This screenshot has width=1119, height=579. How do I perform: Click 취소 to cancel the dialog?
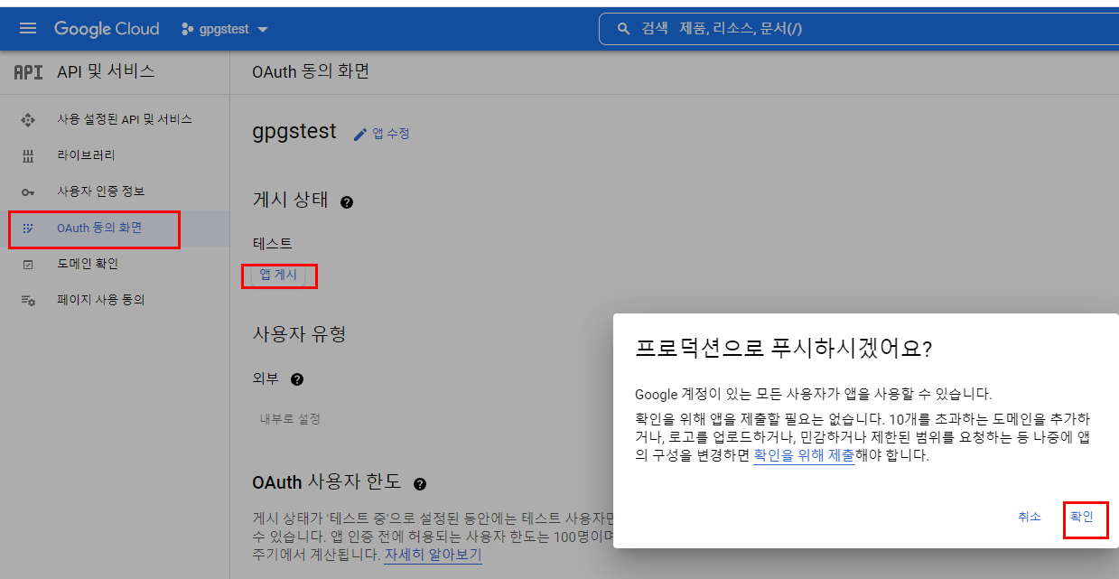(1030, 517)
